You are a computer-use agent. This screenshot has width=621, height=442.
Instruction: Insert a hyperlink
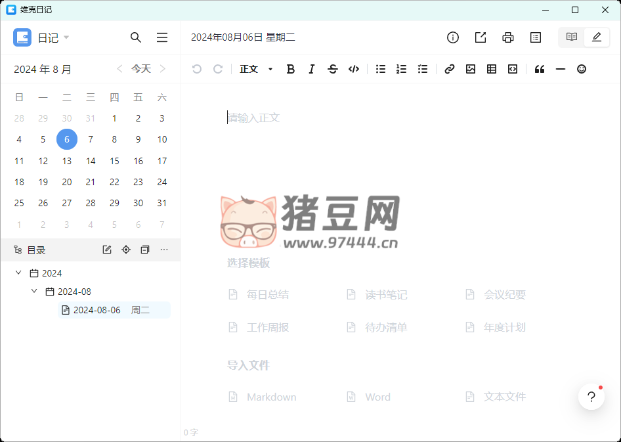449,70
